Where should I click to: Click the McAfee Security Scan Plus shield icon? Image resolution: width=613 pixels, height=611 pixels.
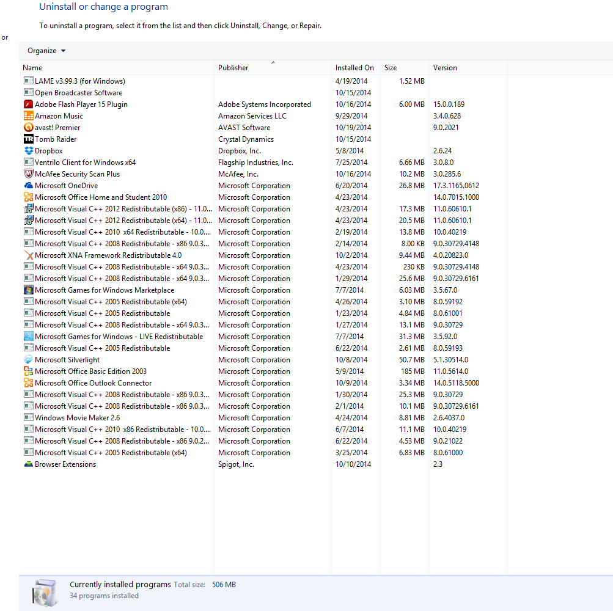point(29,174)
